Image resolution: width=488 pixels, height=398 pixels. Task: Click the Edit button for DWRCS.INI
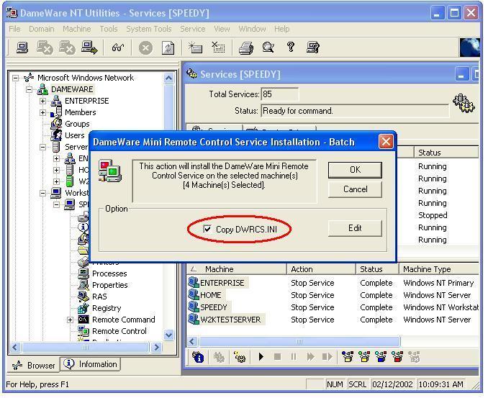point(355,228)
